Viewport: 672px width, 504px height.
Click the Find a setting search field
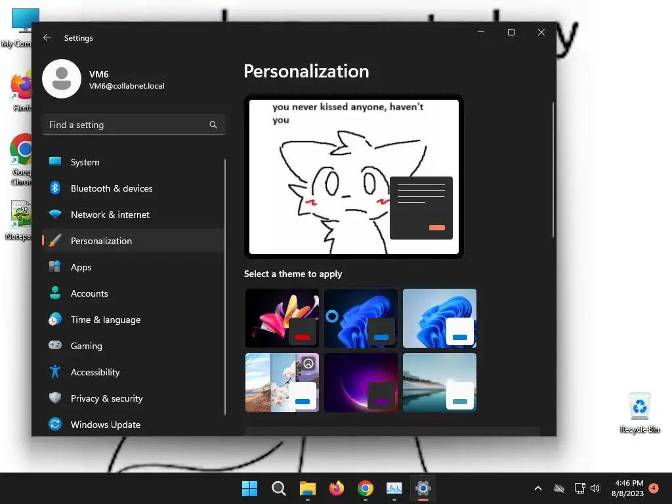tap(134, 125)
